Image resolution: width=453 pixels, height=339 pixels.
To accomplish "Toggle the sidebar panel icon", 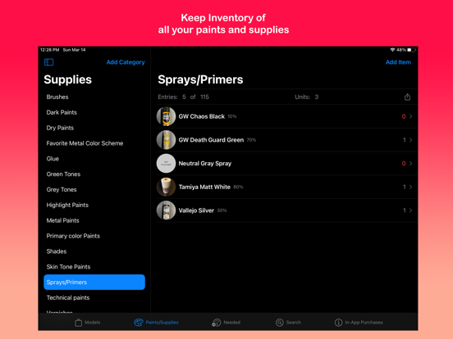I will point(48,62).
